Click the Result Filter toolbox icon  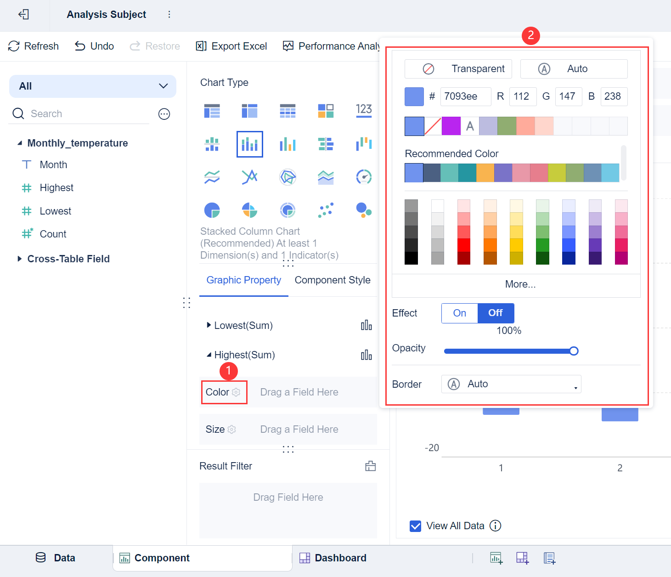(x=371, y=466)
